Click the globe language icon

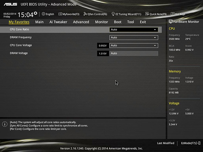(44, 14)
